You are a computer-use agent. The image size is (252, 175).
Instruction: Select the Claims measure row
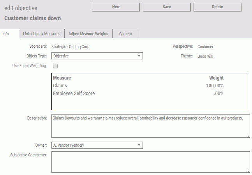[x=138, y=86]
